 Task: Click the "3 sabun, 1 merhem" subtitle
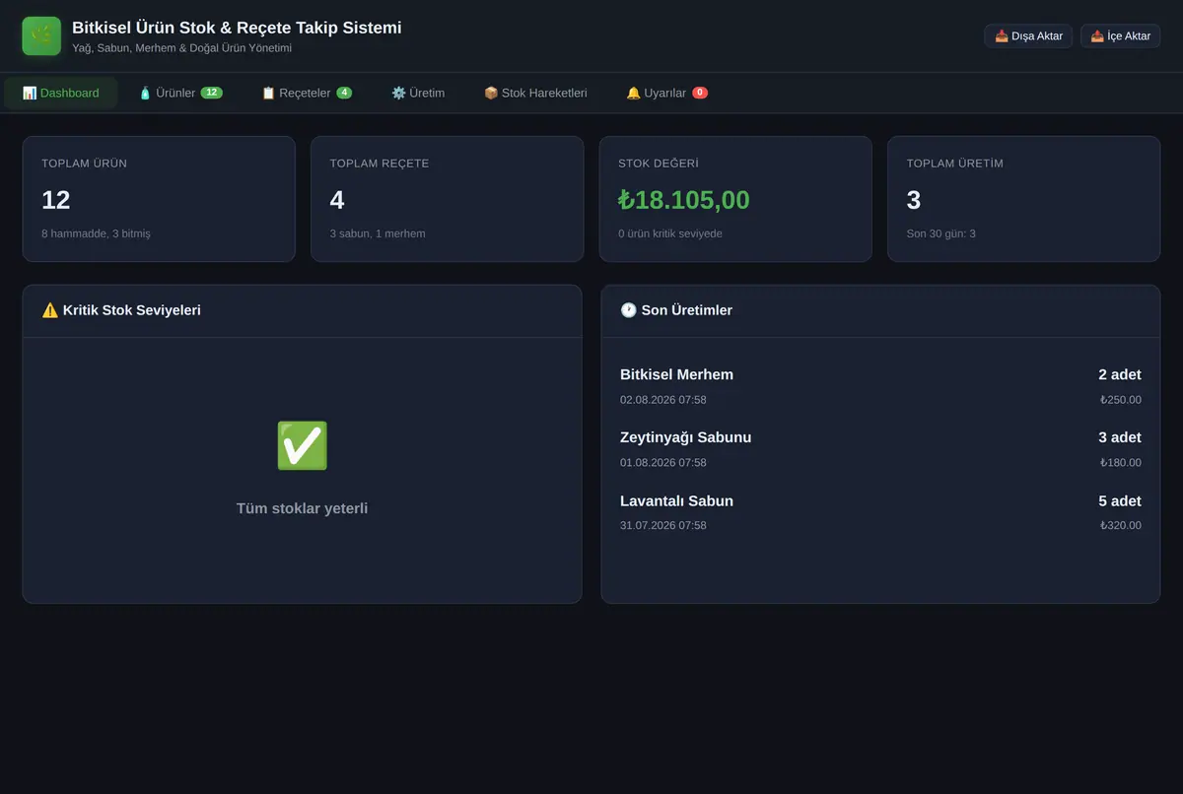tap(378, 233)
